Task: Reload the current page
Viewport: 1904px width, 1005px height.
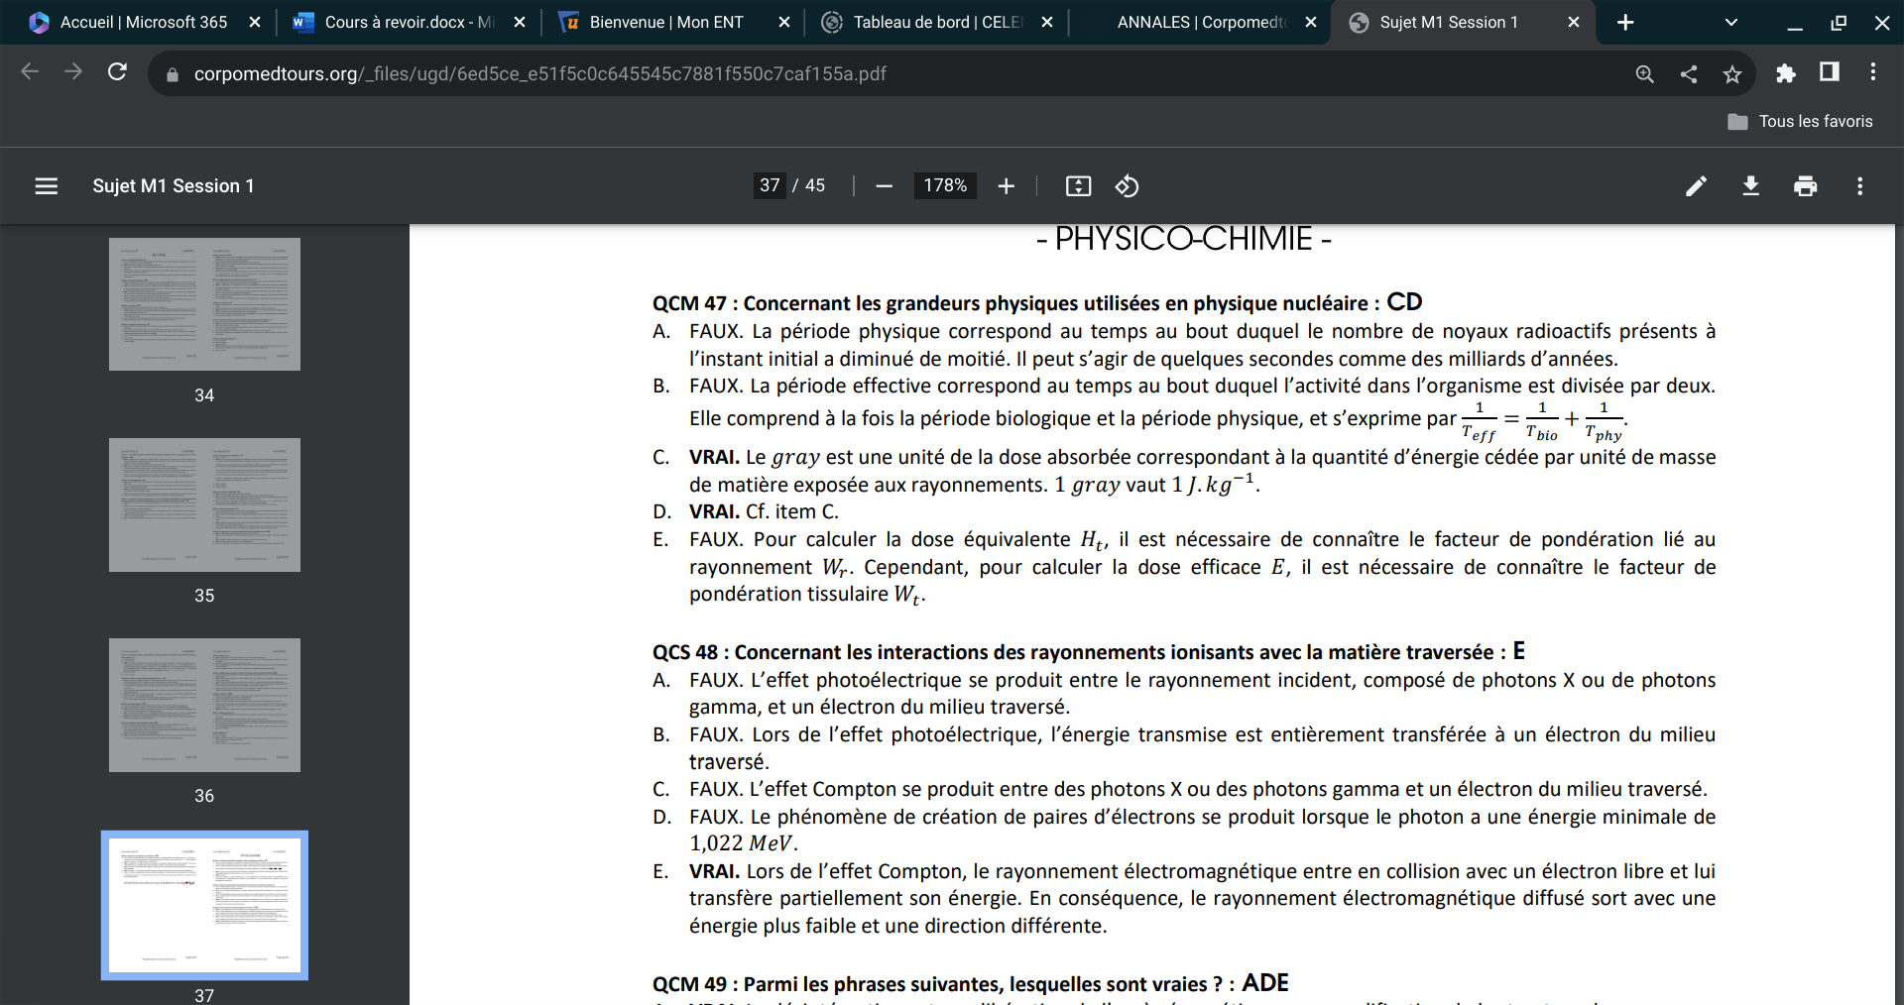Action: (x=117, y=72)
